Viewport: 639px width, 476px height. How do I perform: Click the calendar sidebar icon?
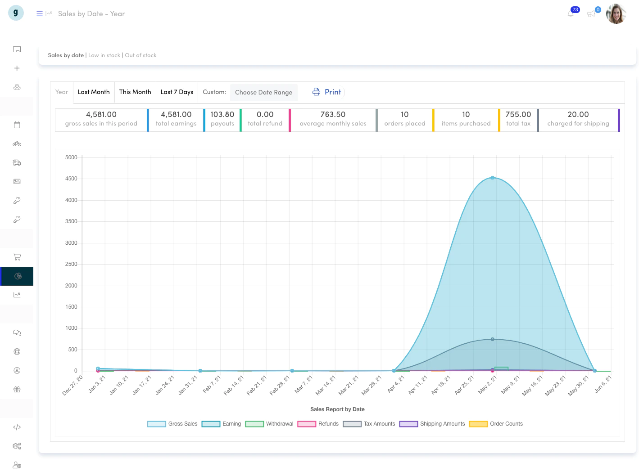(x=17, y=125)
